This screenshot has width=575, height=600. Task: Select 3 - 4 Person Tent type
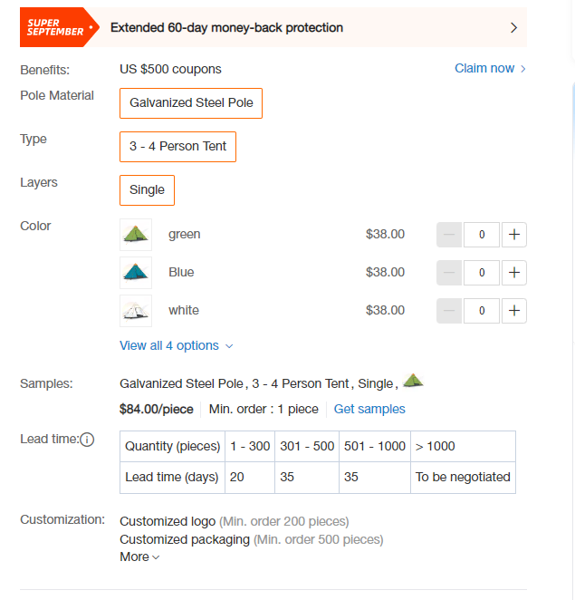click(x=177, y=147)
